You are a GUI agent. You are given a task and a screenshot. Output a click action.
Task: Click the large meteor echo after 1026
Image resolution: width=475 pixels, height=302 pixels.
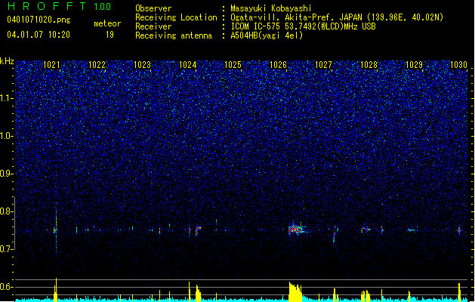pyautogui.click(x=297, y=229)
